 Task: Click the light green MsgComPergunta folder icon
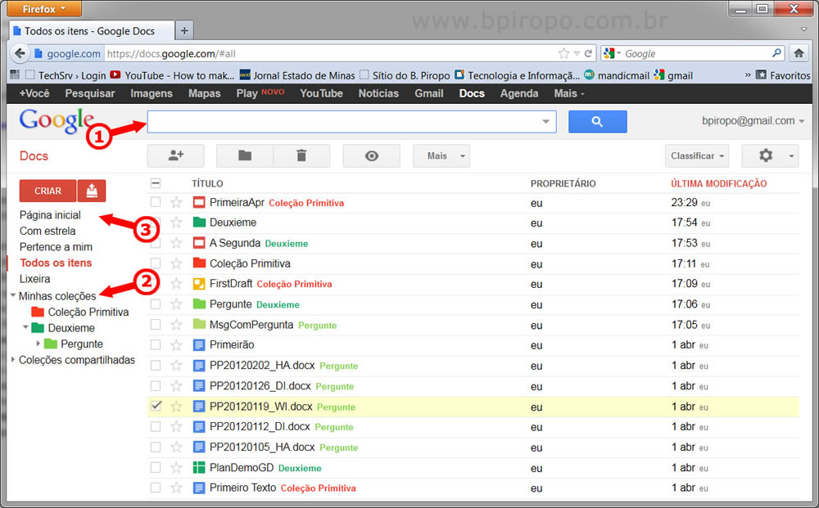tap(199, 325)
